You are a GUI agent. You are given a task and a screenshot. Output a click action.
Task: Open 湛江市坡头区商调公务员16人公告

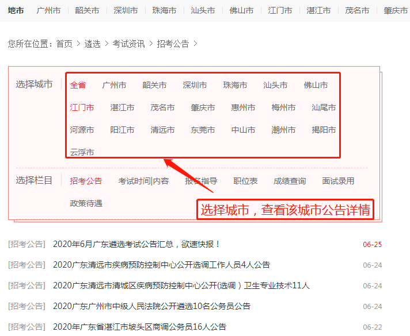[139, 327]
